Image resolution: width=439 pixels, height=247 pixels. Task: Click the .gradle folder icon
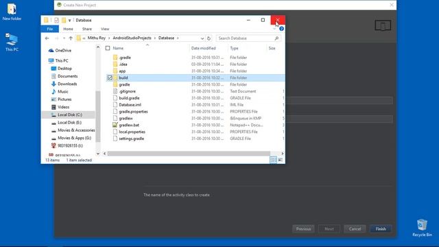pos(115,58)
